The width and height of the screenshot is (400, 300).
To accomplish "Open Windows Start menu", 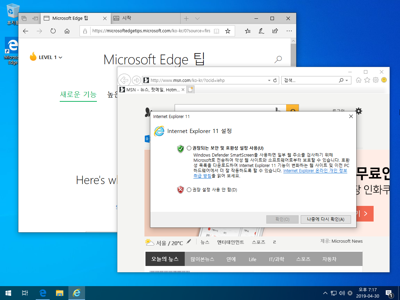I will [8, 293].
